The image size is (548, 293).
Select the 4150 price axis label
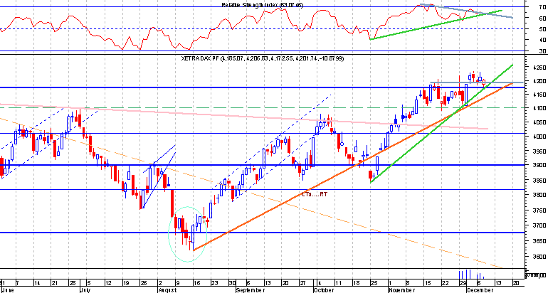[540, 95]
